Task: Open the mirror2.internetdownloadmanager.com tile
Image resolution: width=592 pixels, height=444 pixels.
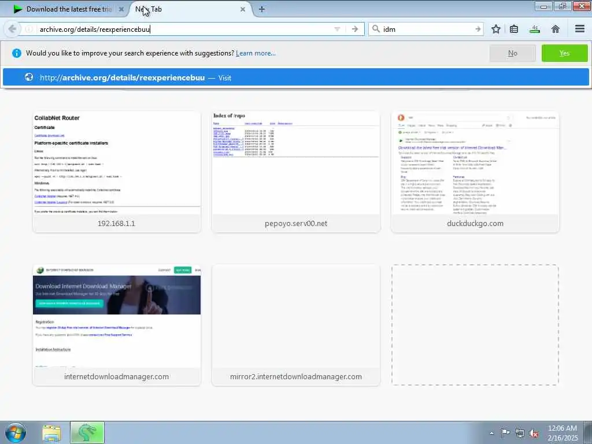Action: [296, 325]
